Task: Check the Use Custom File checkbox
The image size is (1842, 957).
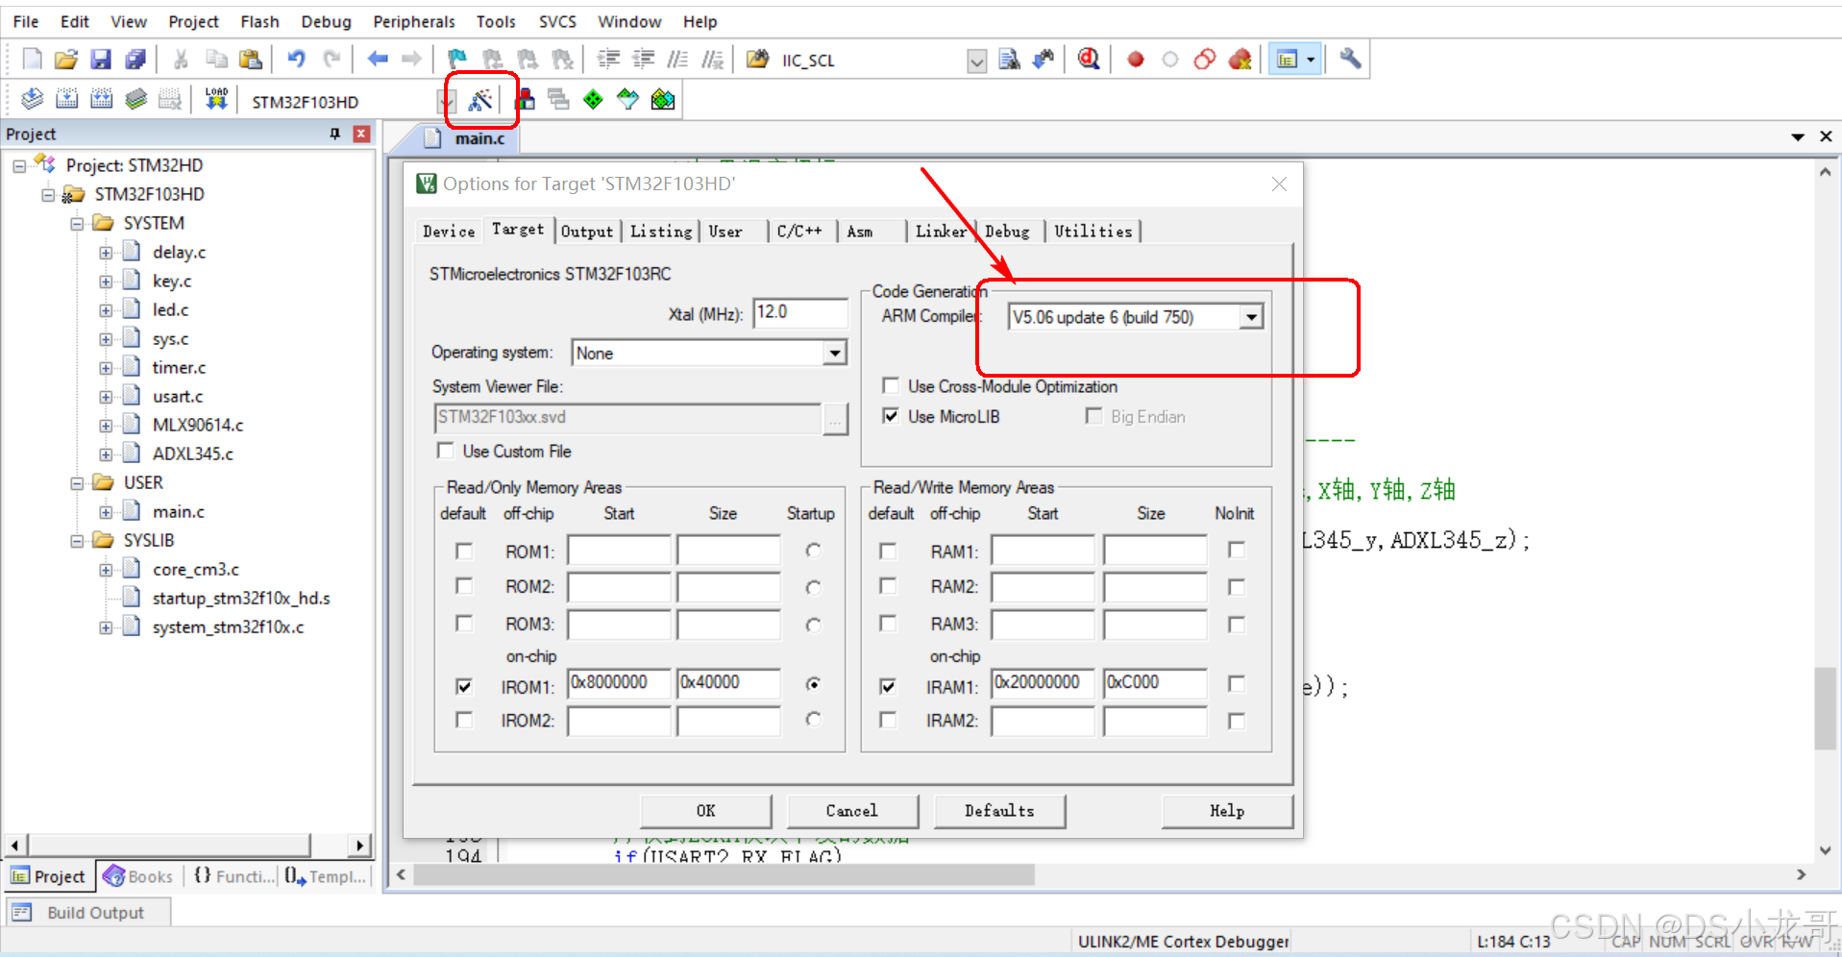Action: pos(445,451)
